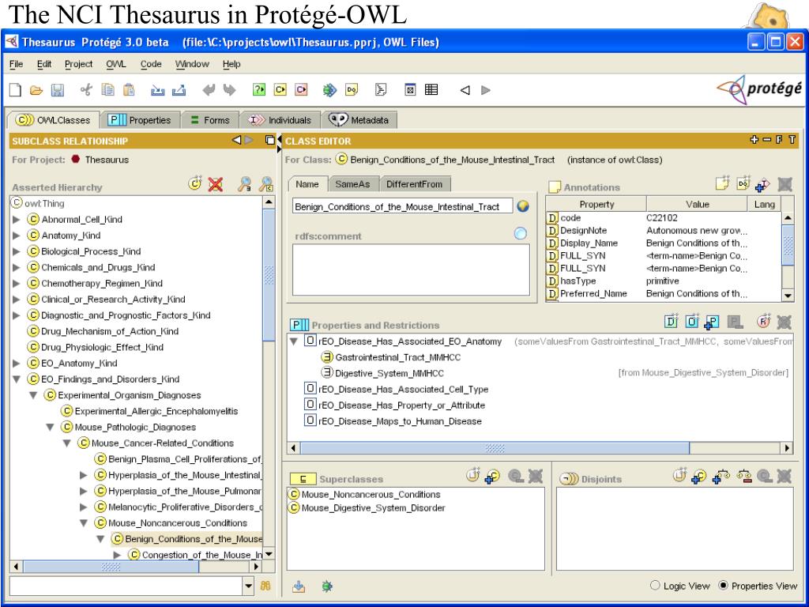Open the SameAs tab in class editor
Screen dimensions: 809x607
pyautogui.click(x=352, y=183)
